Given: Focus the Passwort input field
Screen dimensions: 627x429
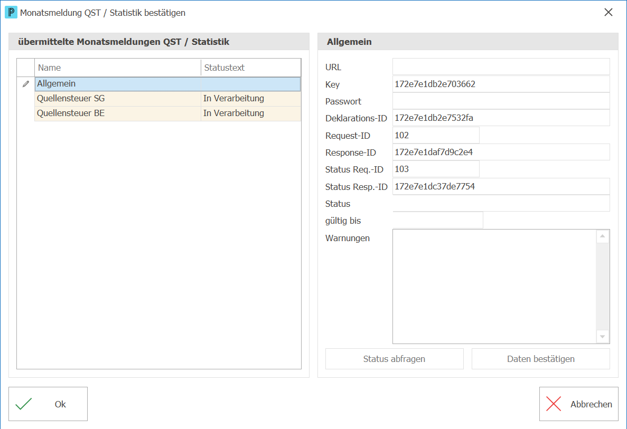Looking at the screenshot, I should tap(501, 101).
